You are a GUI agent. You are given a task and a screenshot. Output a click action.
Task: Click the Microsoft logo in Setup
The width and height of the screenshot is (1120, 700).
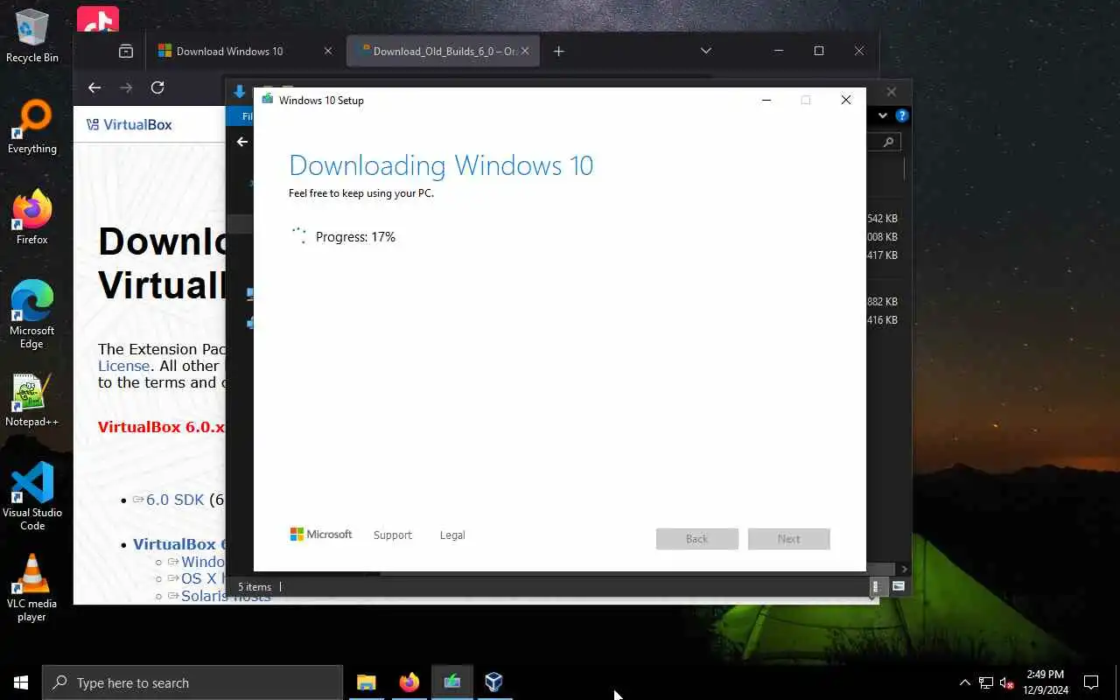pyautogui.click(x=321, y=535)
